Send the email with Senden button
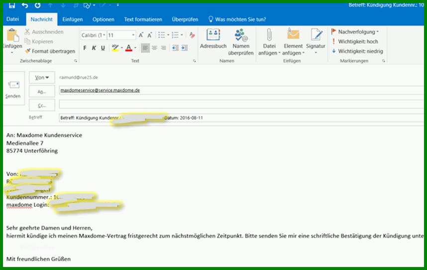The width and height of the screenshot is (427, 270). coord(13,89)
